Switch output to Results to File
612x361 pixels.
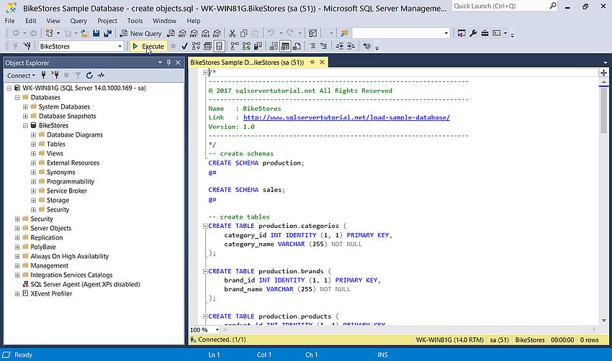[297, 47]
